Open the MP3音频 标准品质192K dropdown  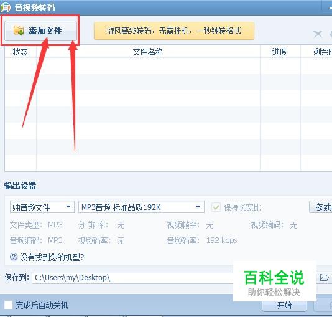(141, 207)
